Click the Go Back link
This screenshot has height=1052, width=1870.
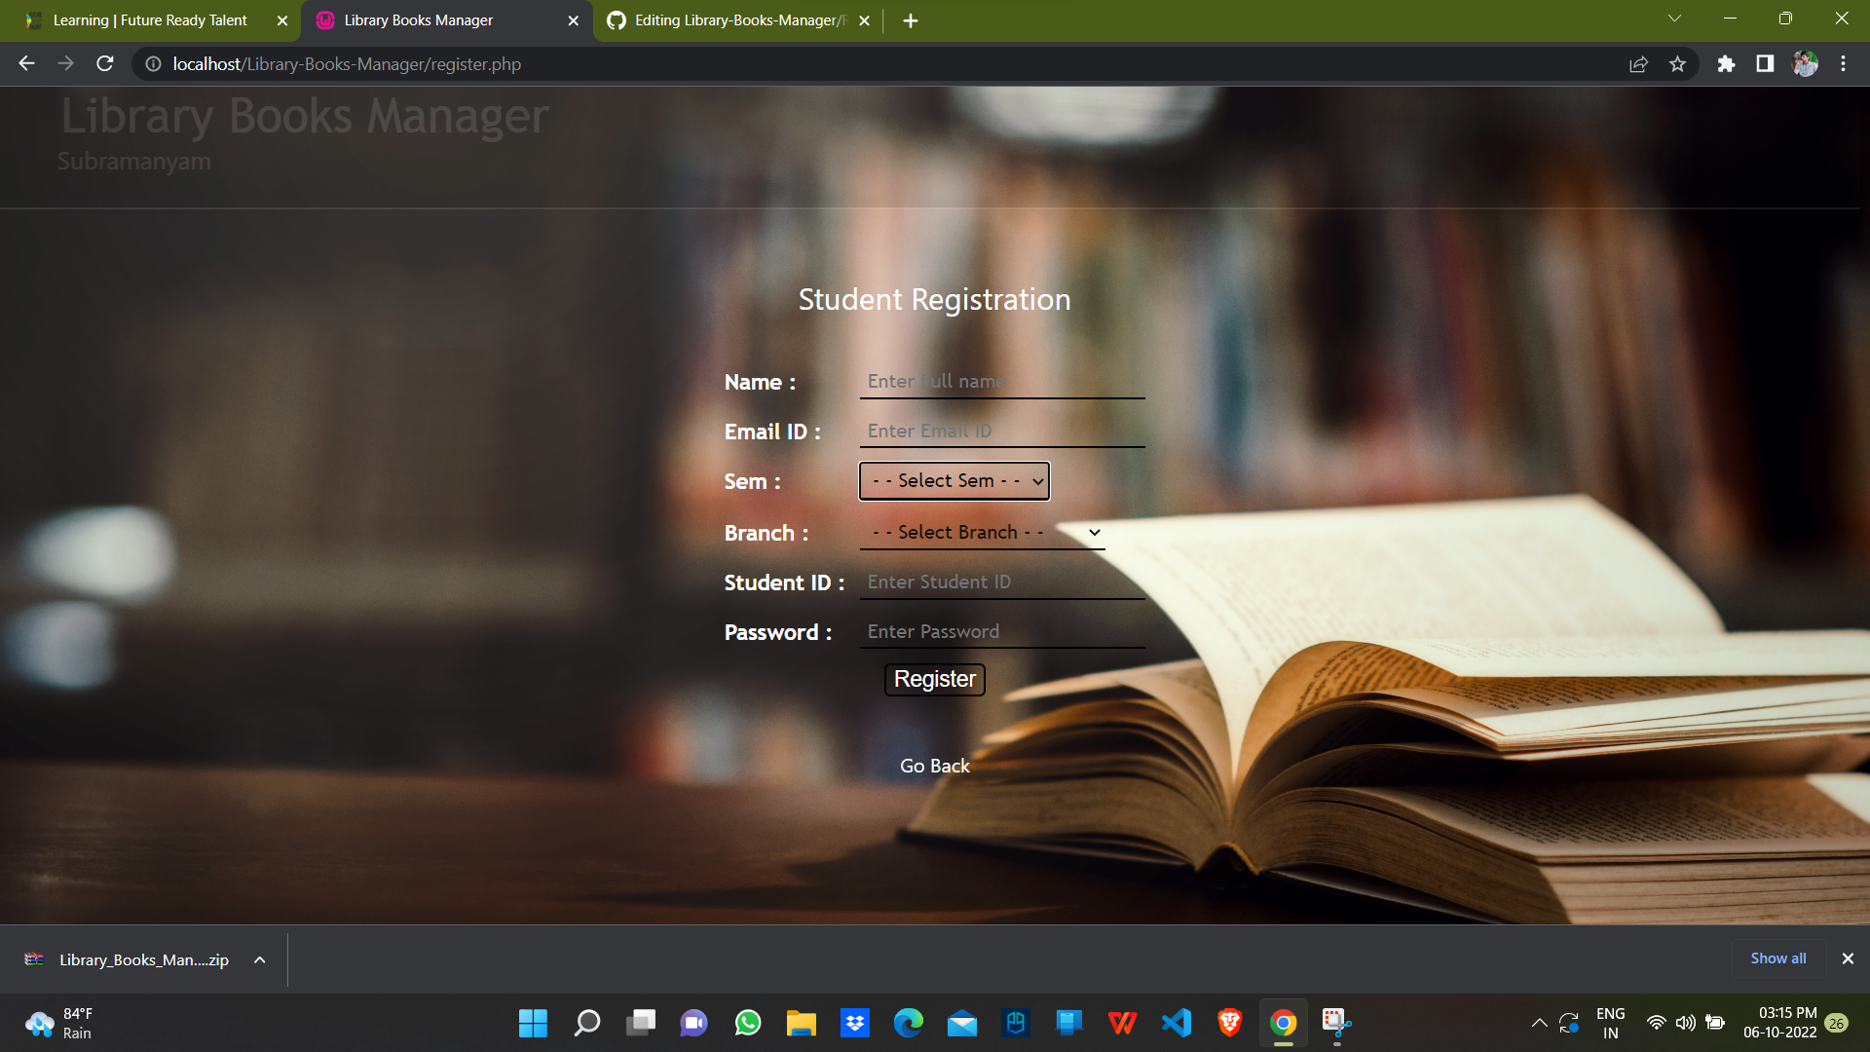(934, 766)
